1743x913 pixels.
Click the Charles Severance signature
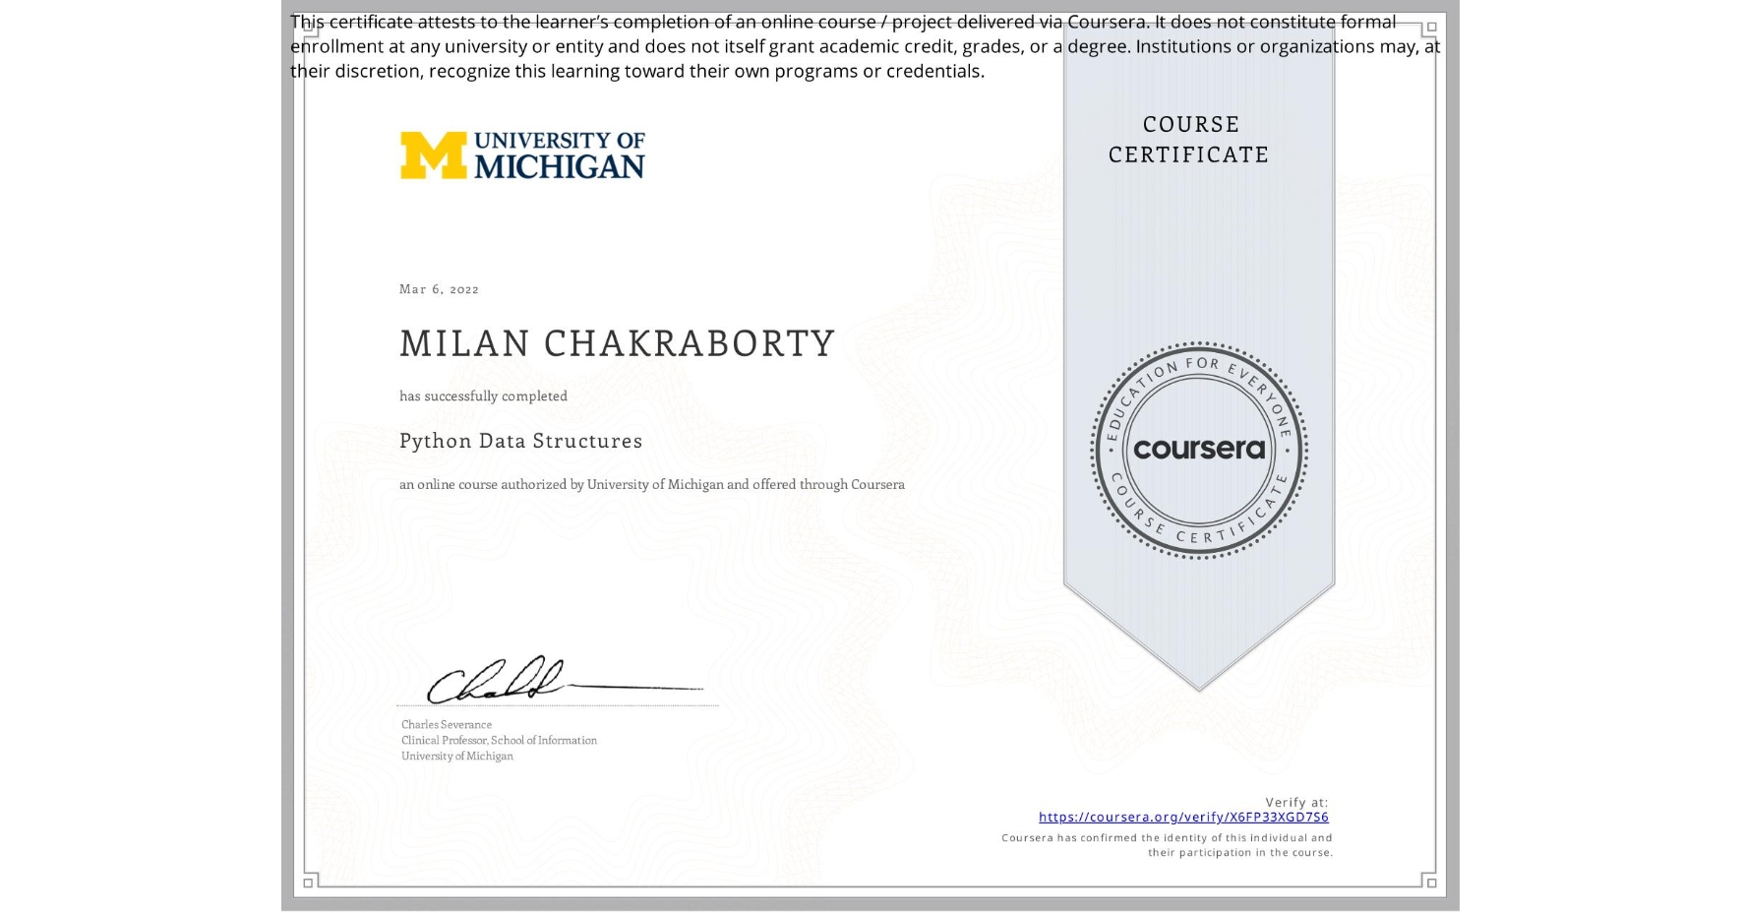[564, 680]
